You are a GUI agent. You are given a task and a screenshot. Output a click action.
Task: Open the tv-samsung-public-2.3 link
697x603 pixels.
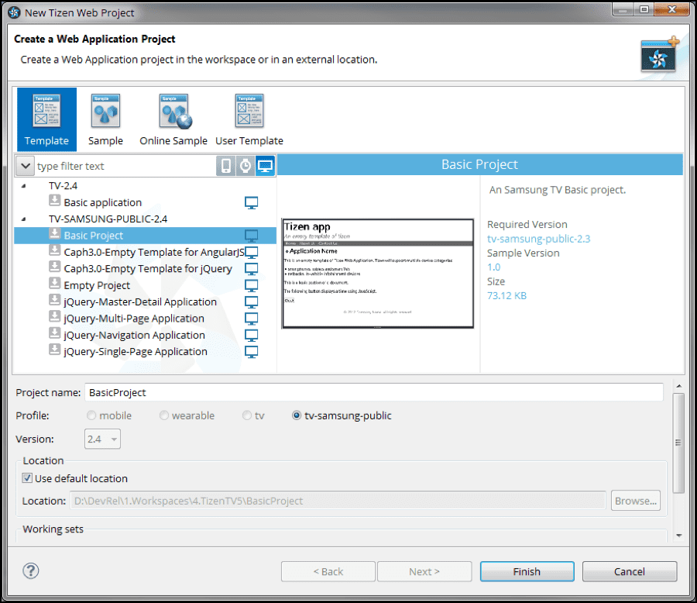pos(538,239)
